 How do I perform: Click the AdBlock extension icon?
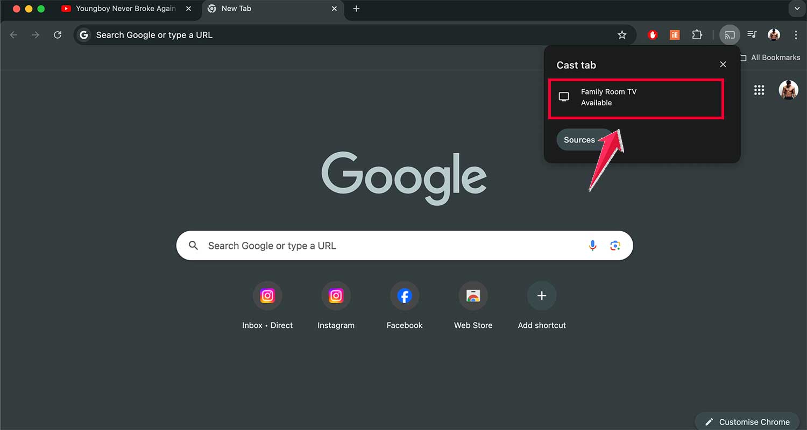pos(652,34)
